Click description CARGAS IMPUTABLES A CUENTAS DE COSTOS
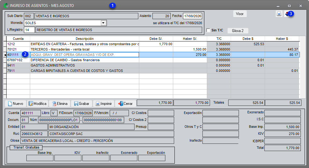 [x=85, y=71]
